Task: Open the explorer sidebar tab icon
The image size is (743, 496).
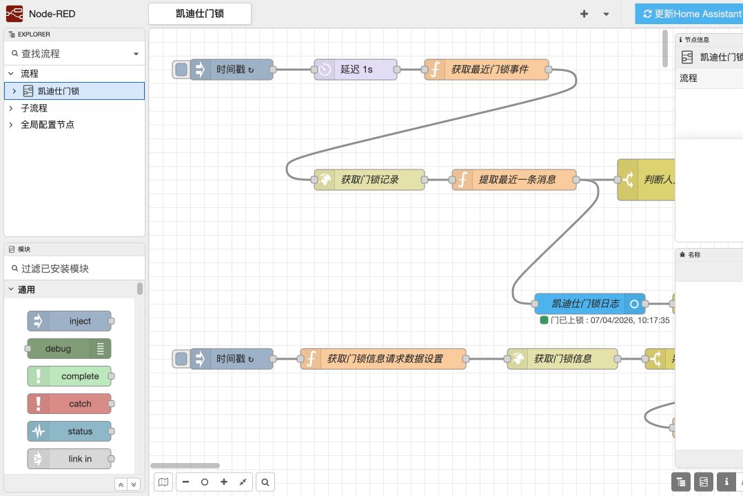Action: coord(681,482)
